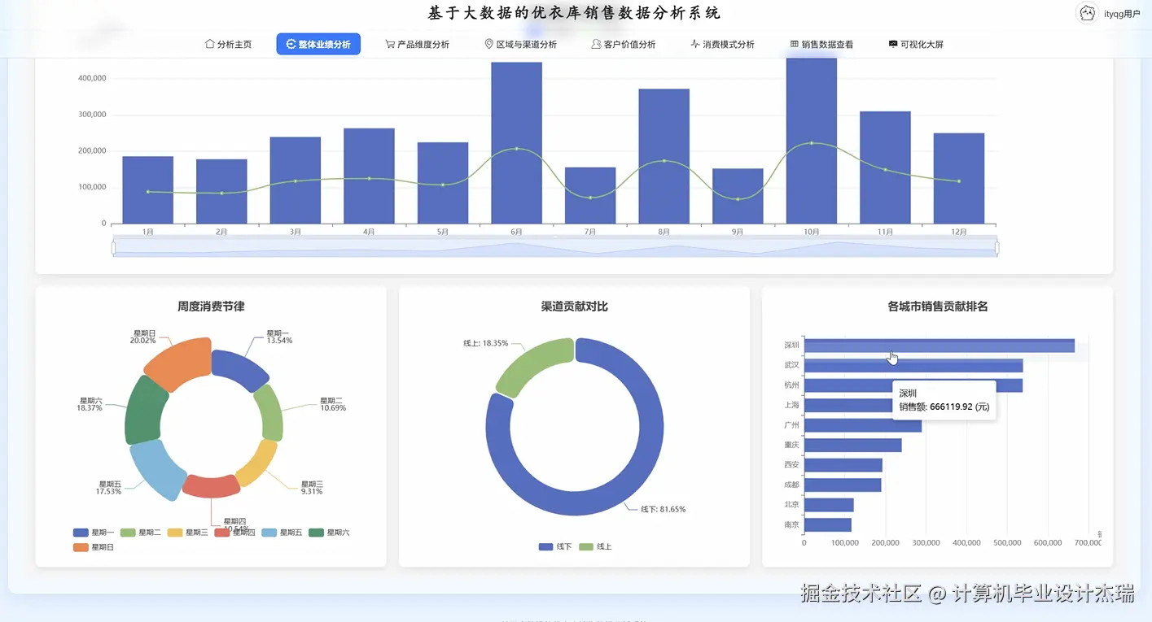This screenshot has width=1152, height=622.
Task: Click the 周度消费节律 chart title
Action: (211, 307)
